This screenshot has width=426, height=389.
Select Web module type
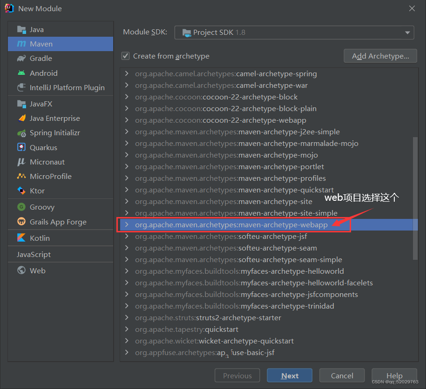click(x=61, y=270)
